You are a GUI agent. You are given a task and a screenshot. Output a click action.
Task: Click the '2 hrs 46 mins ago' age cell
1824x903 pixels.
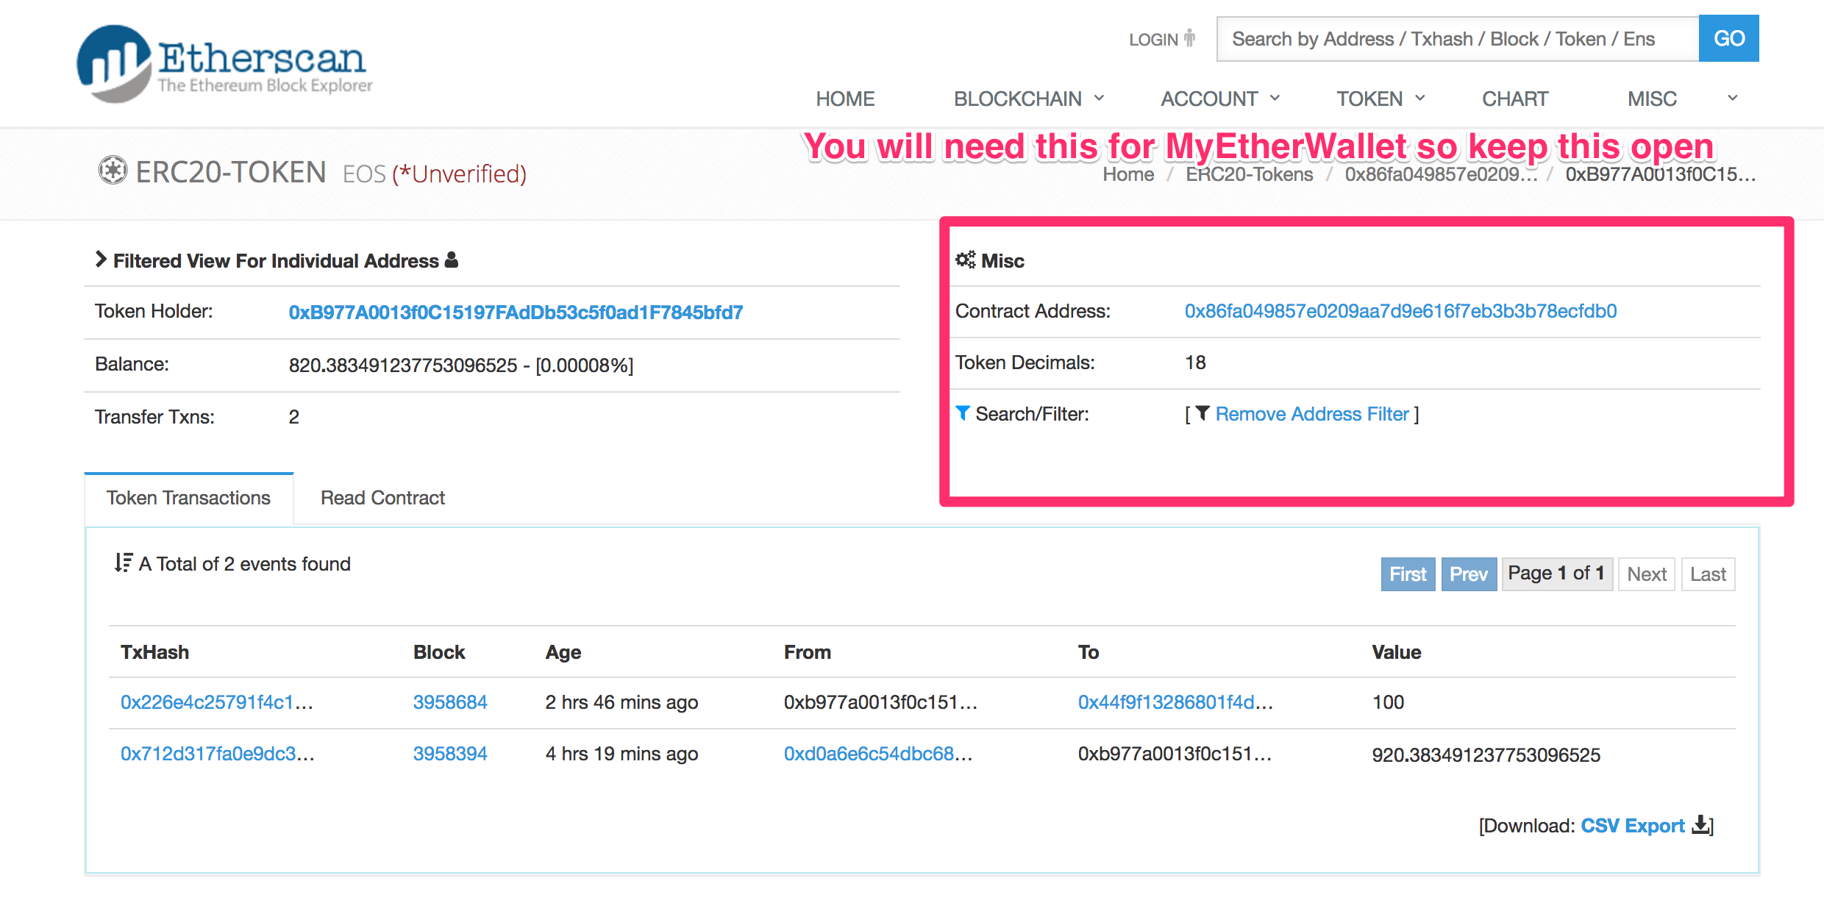(x=621, y=702)
